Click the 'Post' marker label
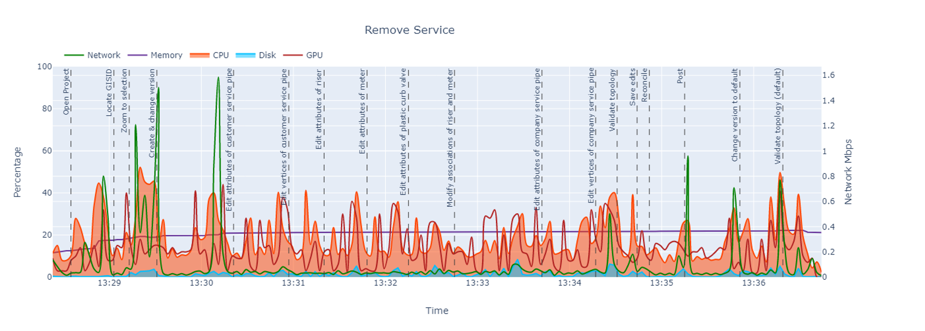The height and width of the screenshot is (331, 925). [680, 76]
